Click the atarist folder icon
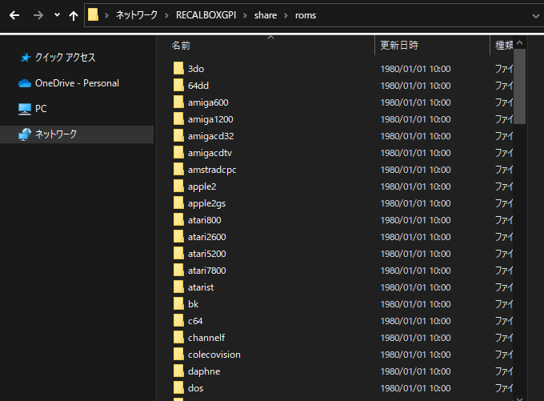544x401 pixels. [178, 287]
